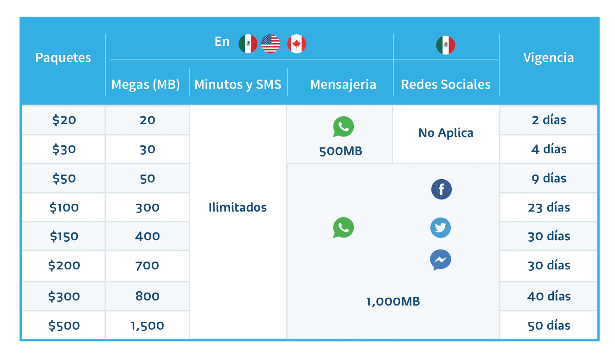Click the Mexico flag beside the word En
Viewport: 615px width, 356px height.
tap(248, 44)
